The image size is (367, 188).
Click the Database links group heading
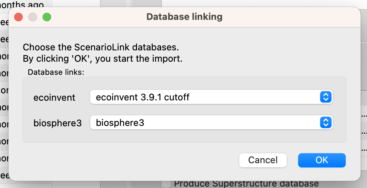pyautogui.click(x=56, y=72)
